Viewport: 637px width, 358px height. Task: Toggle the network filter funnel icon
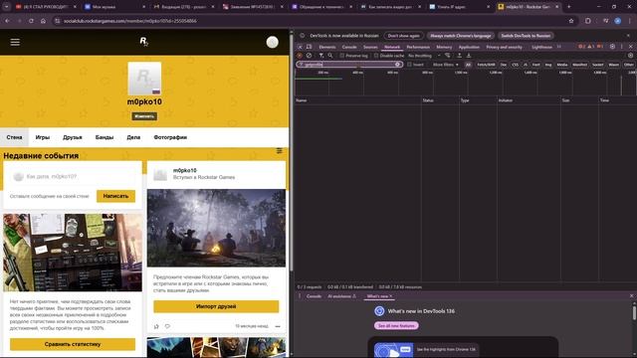[320, 56]
